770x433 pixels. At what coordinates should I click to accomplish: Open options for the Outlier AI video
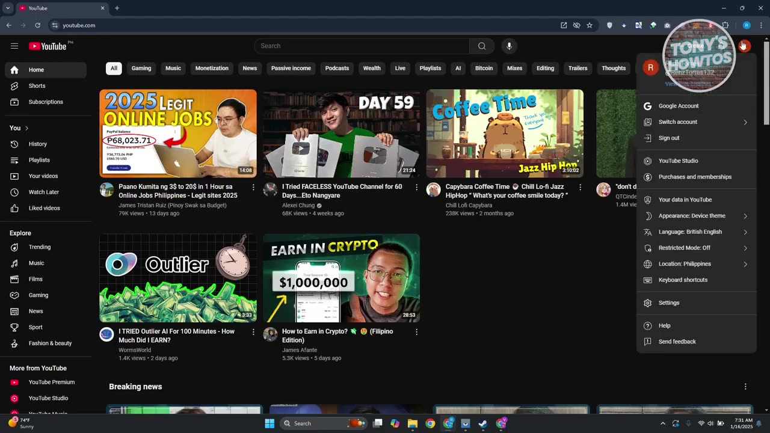point(253,332)
